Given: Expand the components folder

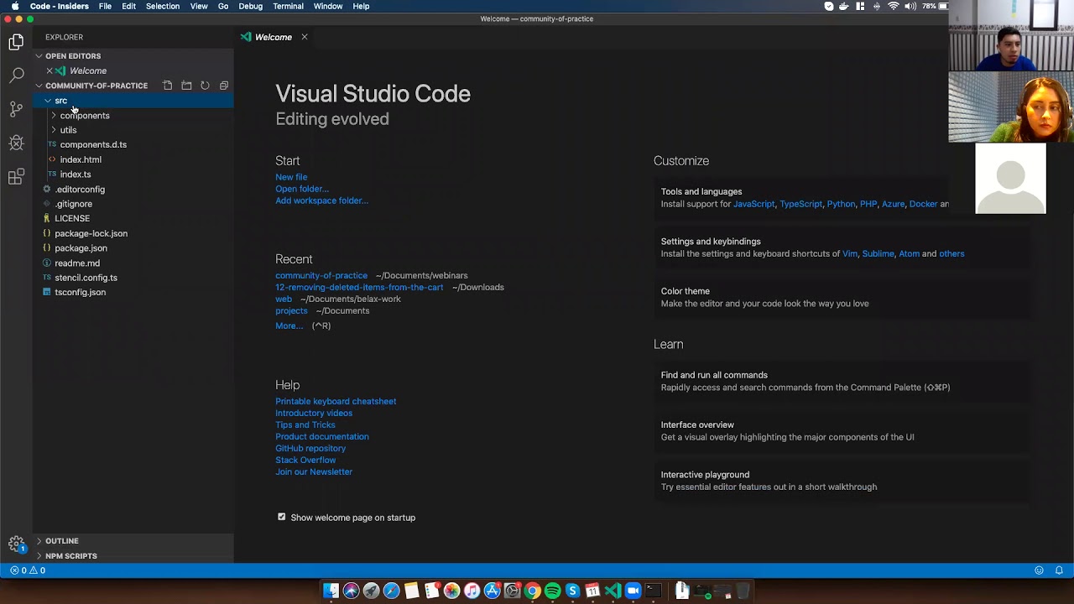Looking at the screenshot, I should point(133,115).
